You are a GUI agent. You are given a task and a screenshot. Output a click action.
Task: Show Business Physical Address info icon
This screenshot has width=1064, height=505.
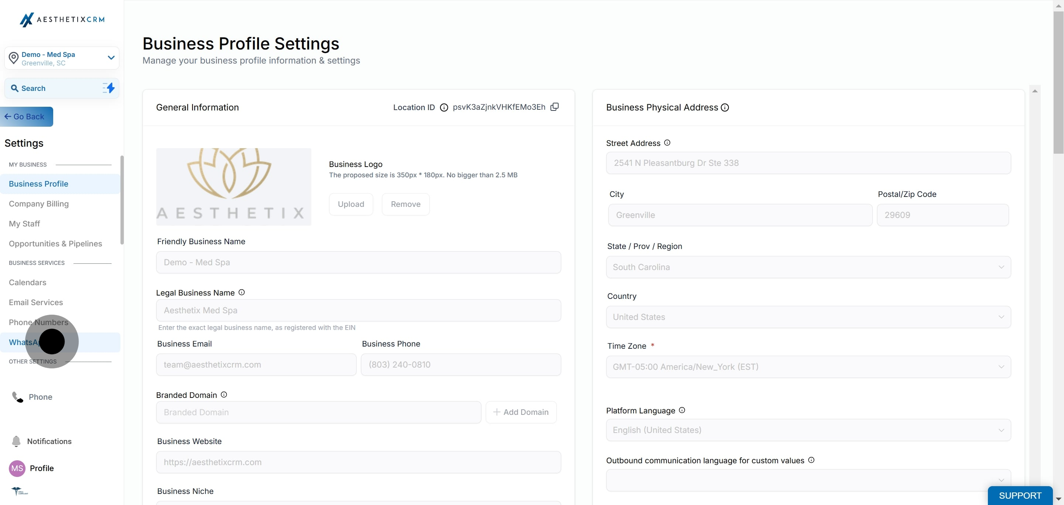725,108
